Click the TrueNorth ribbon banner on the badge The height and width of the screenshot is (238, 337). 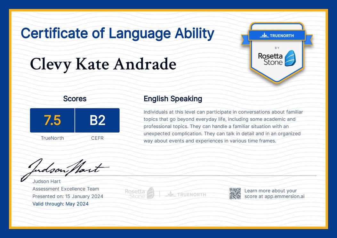point(277,36)
